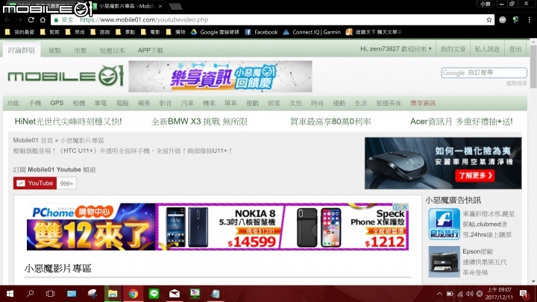Open the Acer資訊月 promo link
Viewport: 537px width, 302px height.
(462, 122)
